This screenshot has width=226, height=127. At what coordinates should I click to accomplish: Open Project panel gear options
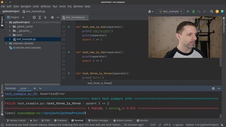coord(52,17)
